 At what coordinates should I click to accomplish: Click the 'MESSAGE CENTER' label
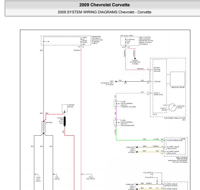point(178,87)
